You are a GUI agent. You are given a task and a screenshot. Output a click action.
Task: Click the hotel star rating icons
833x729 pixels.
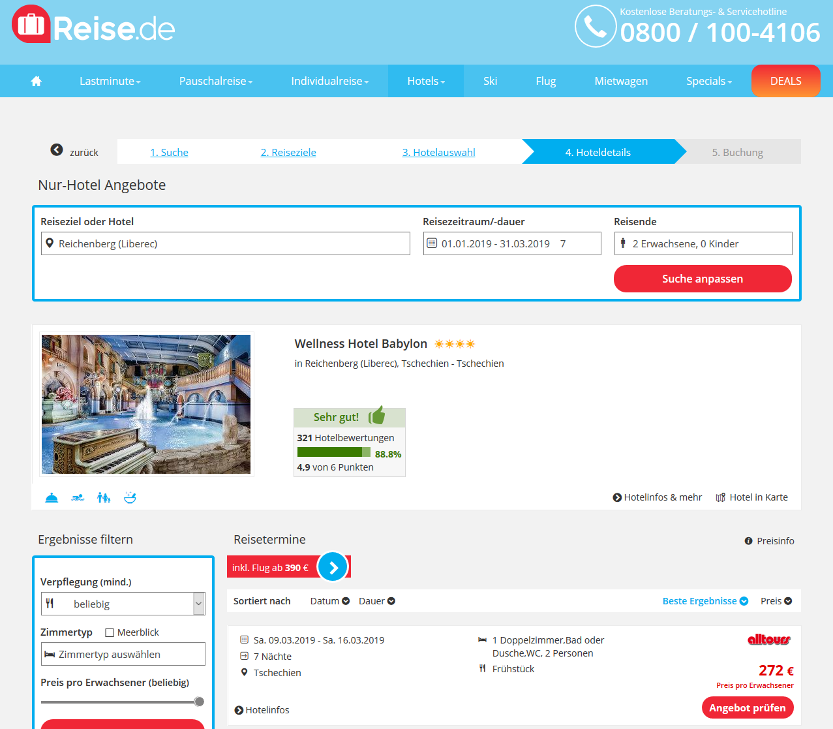click(x=455, y=344)
